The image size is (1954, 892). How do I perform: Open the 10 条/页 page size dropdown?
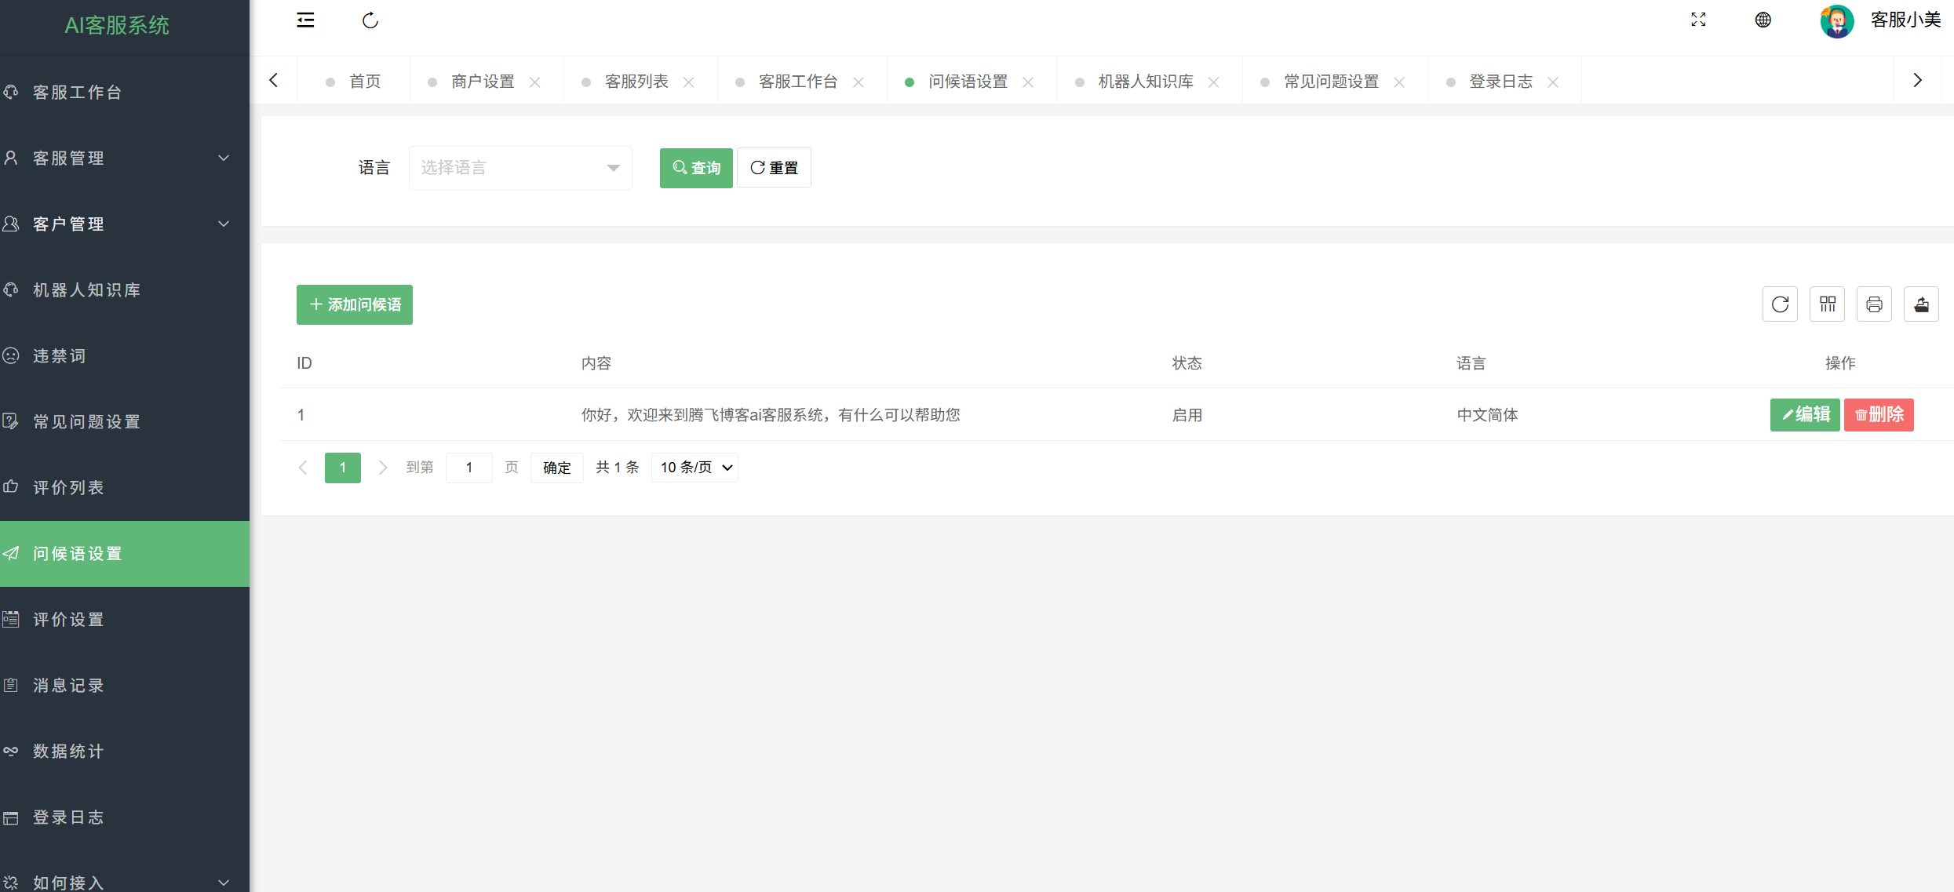coord(694,467)
